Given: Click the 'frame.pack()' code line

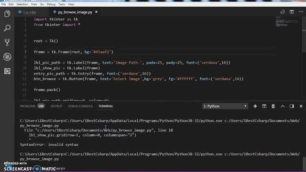Looking at the screenshot, I should (x=47, y=90).
